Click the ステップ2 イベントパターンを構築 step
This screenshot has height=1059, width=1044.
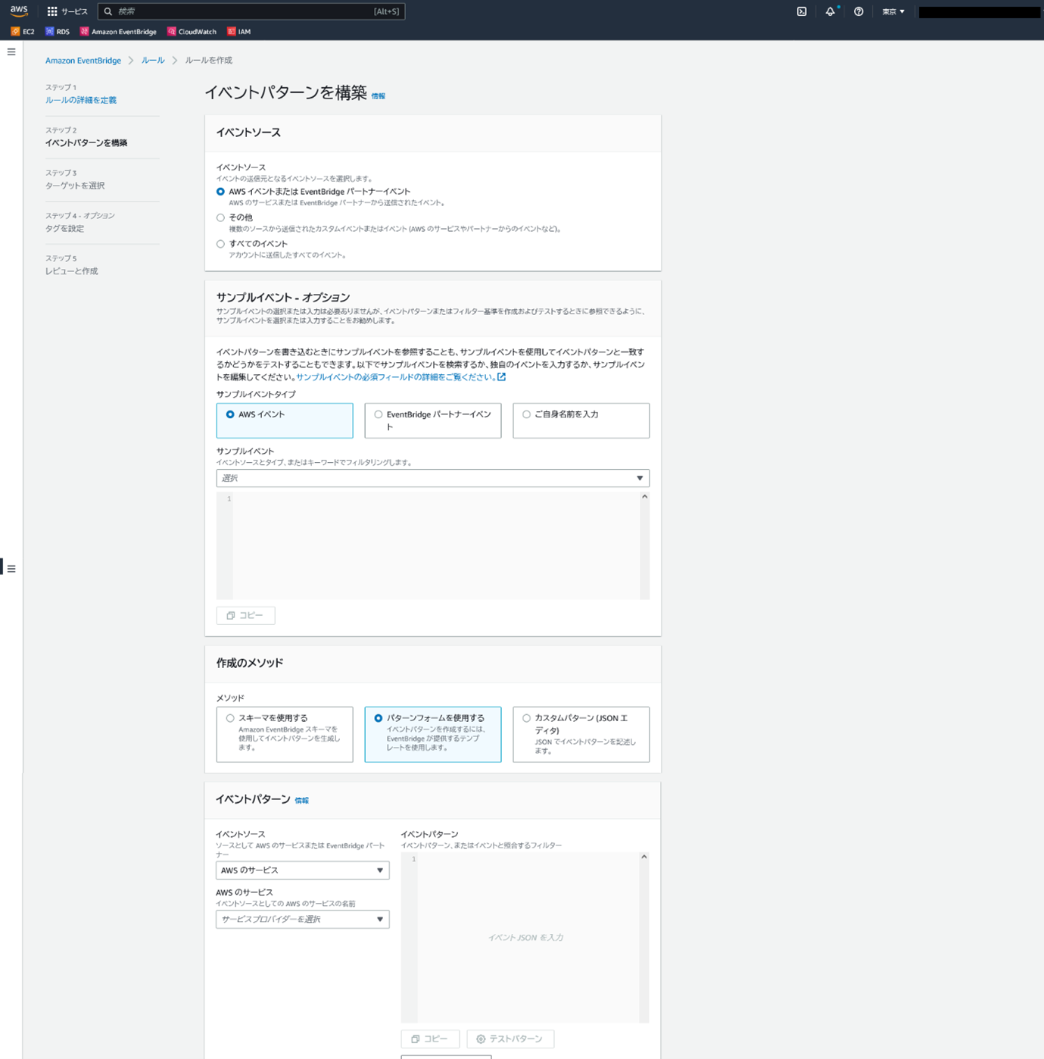(86, 142)
